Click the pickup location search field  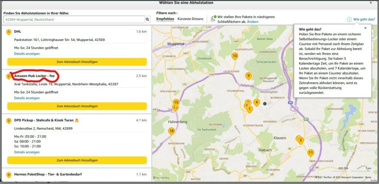pyautogui.click(x=74, y=20)
